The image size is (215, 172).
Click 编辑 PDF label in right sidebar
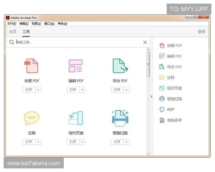(x=175, y=56)
